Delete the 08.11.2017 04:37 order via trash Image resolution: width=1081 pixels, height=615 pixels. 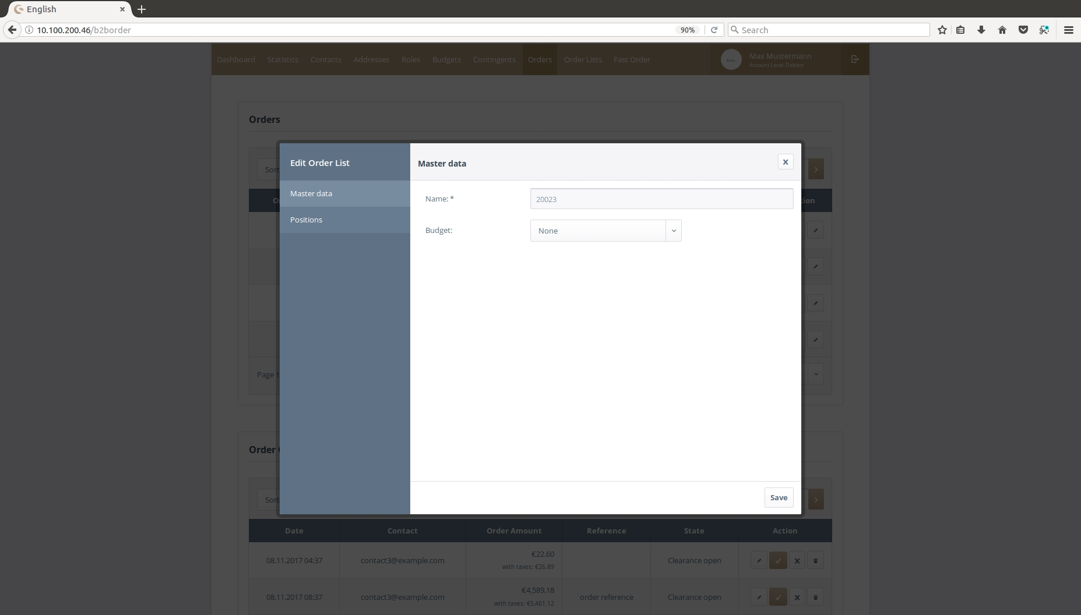click(816, 561)
